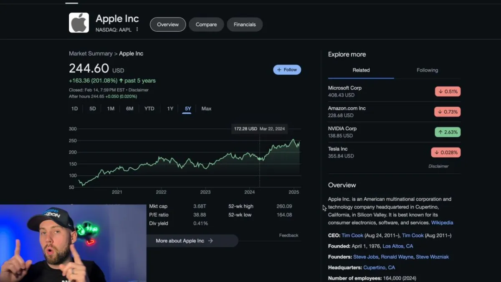Open the Cupertino, CA headquarters link
Image resolution: width=501 pixels, height=282 pixels.
[379, 267]
